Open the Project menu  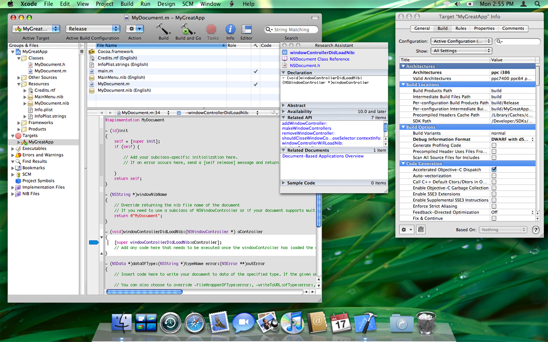[105, 4]
